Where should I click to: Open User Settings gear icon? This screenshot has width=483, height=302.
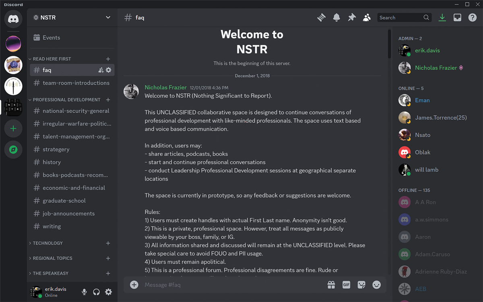click(x=108, y=292)
